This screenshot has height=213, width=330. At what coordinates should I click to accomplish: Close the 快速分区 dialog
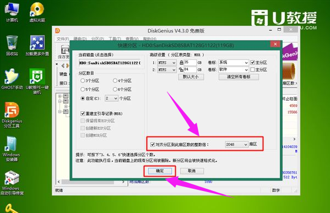(x=275, y=44)
